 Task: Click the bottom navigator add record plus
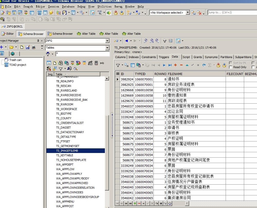[135, 203]
